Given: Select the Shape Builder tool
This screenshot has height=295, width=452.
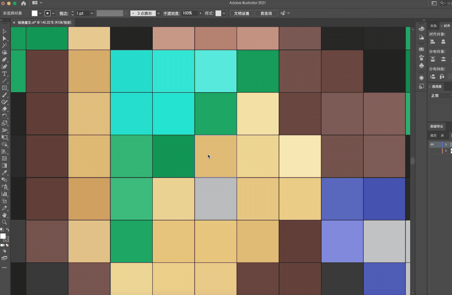Looking at the screenshot, I should pos(4,144).
